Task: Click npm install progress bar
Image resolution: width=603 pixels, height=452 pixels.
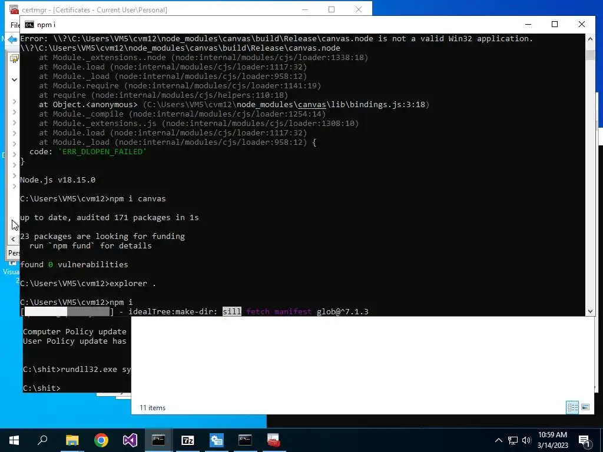Action: tap(67, 312)
